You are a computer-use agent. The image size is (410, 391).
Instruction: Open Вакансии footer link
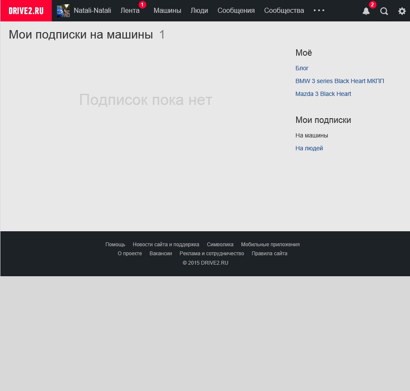coord(161,254)
